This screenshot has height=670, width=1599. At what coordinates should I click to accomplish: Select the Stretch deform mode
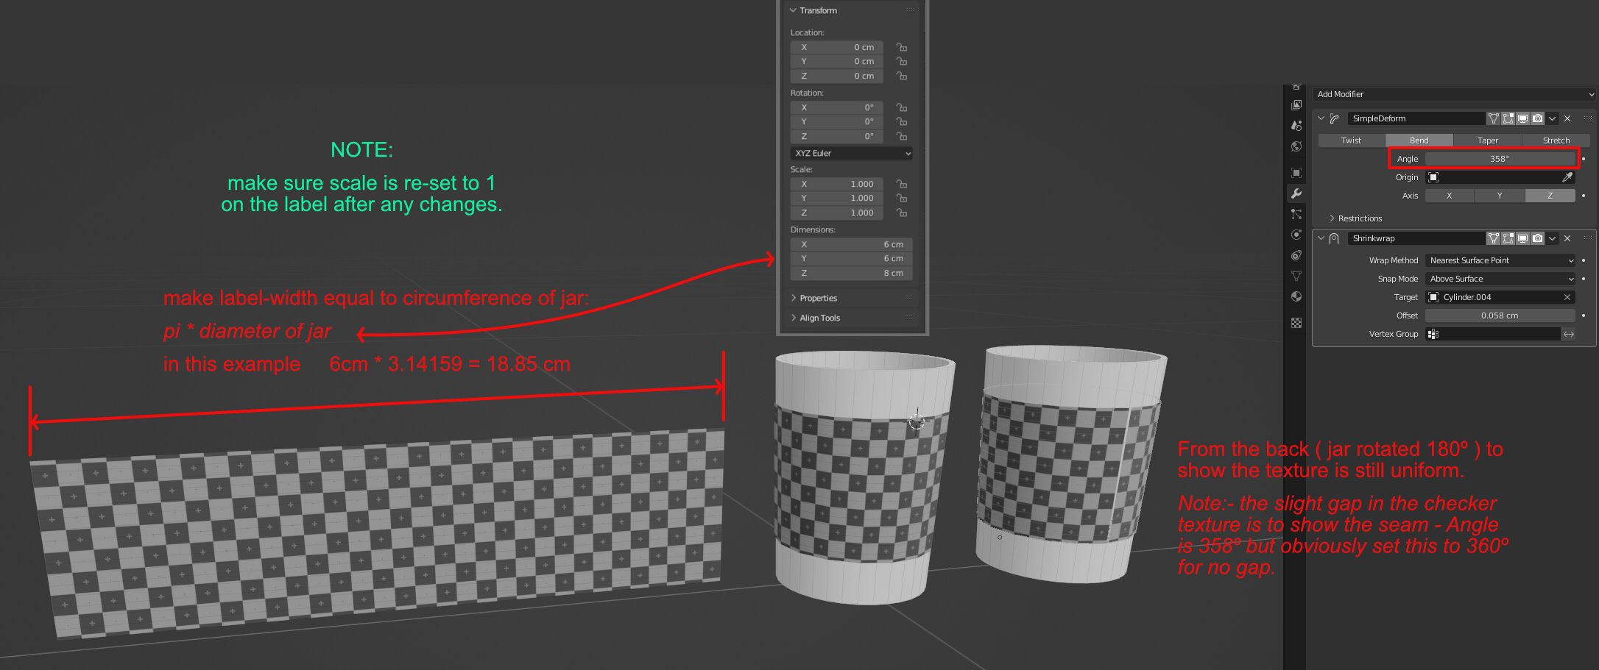pos(1556,140)
